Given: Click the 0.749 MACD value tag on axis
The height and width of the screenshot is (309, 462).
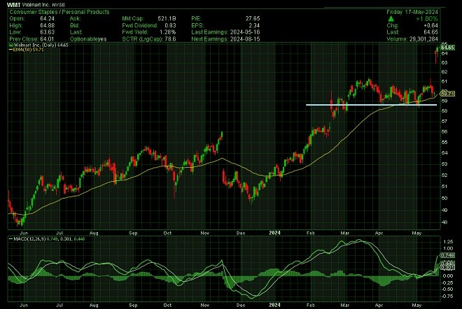Looking at the screenshot, I should pyautogui.click(x=448, y=255).
